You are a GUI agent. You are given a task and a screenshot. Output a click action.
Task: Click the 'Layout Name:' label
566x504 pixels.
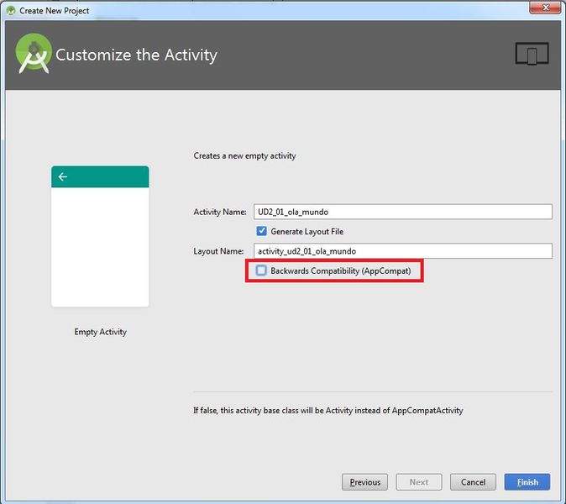(x=218, y=251)
